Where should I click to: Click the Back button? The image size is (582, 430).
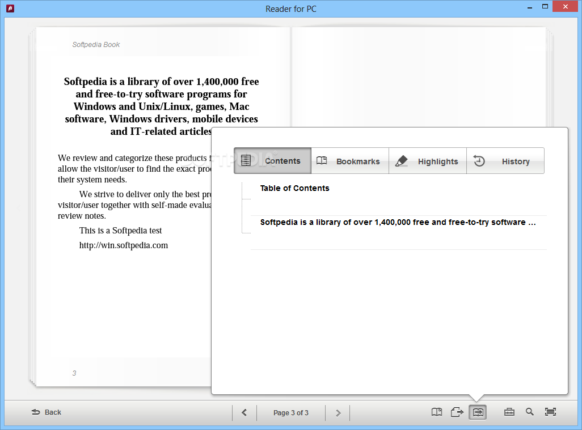[47, 412]
